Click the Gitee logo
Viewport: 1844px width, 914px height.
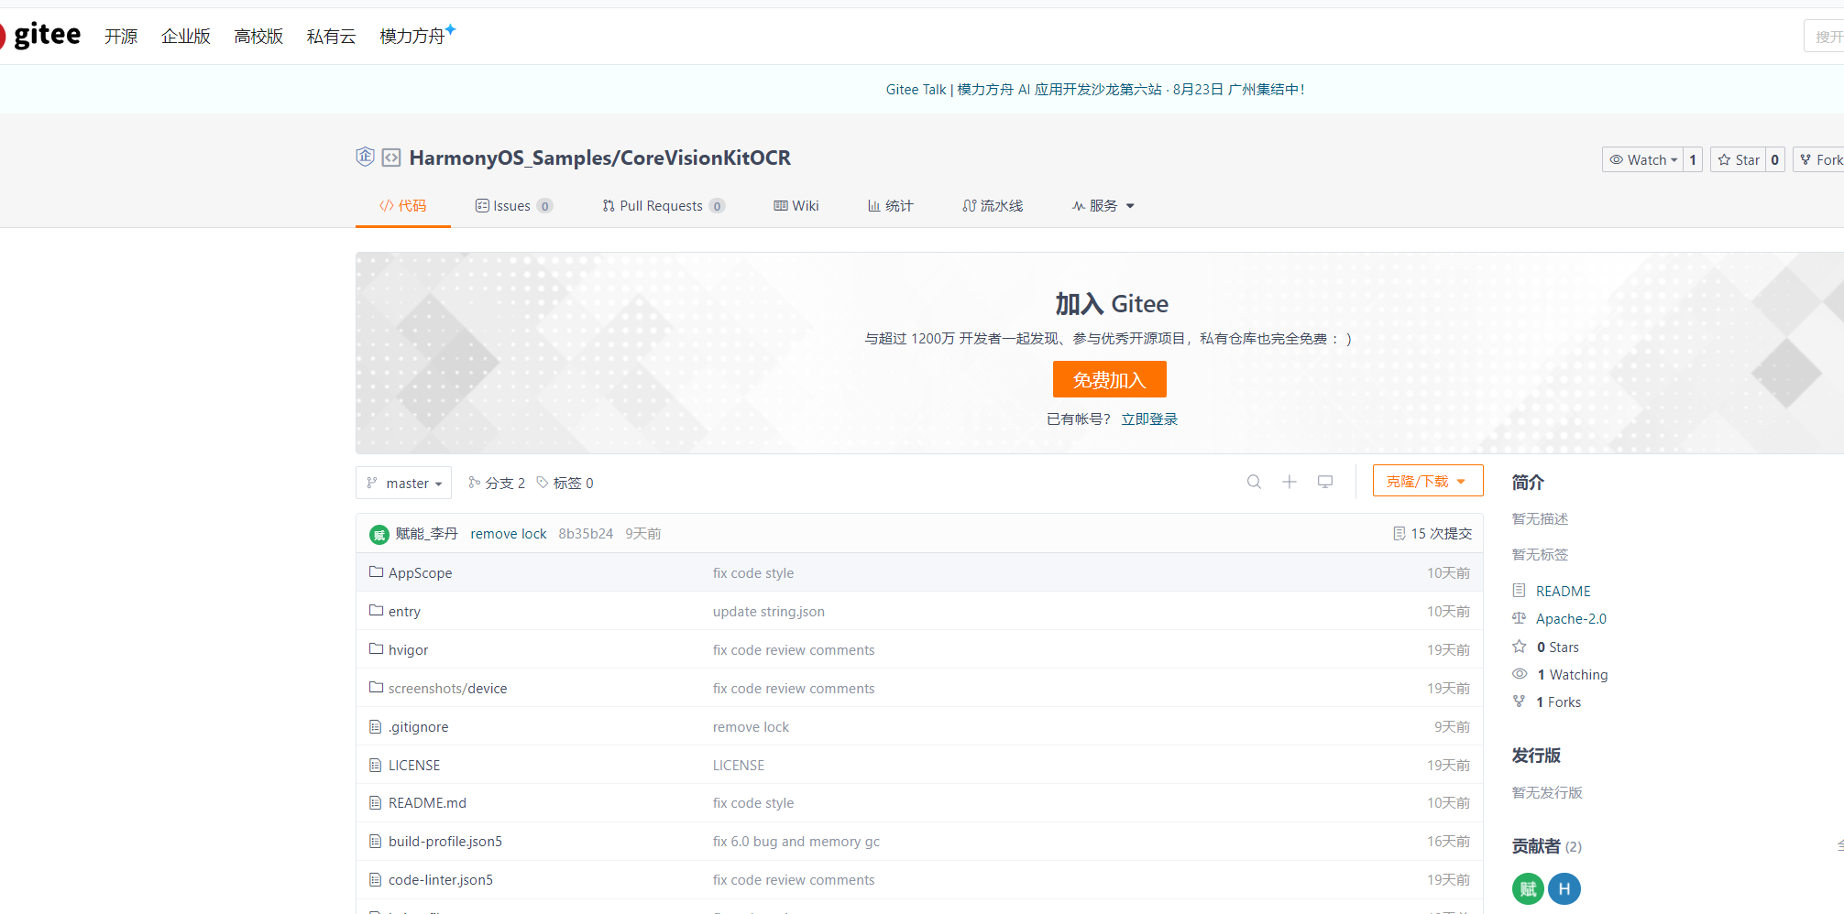pos(40,35)
